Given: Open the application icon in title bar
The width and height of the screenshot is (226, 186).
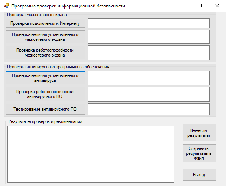Looking at the screenshot, I should pos(6,6).
